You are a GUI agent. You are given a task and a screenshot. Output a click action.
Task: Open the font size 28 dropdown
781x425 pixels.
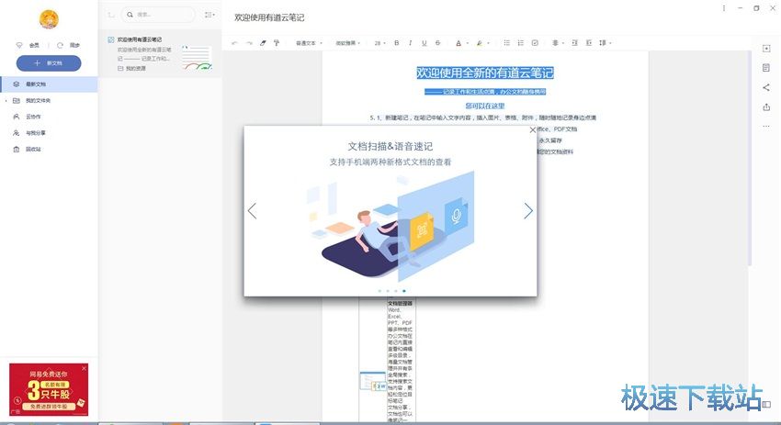tap(380, 43)
